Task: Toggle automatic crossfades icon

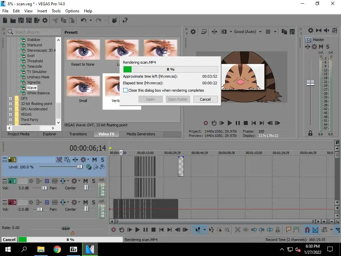Action: pos(315,230)
